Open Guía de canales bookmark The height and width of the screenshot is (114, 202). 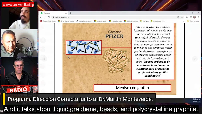(101, 21)
